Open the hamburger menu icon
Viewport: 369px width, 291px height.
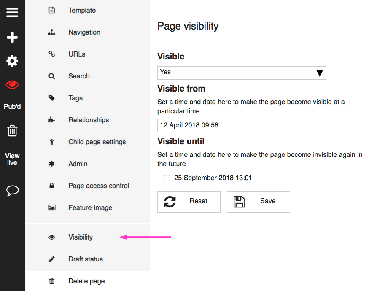coord(12,13)
